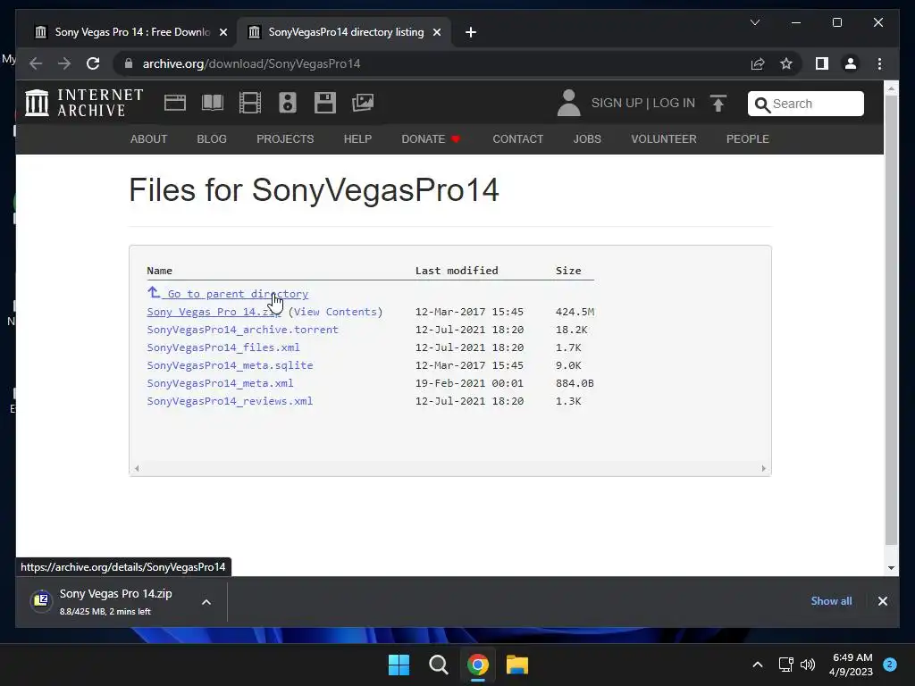
Task: Open SonyVegasPro14_reviews.xml link
Action: click(230, 401)
